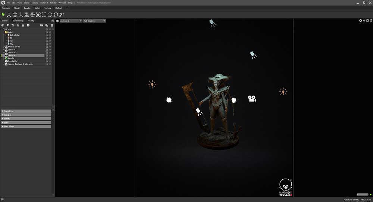
Task: Open the Help menu
Action: 70,3
